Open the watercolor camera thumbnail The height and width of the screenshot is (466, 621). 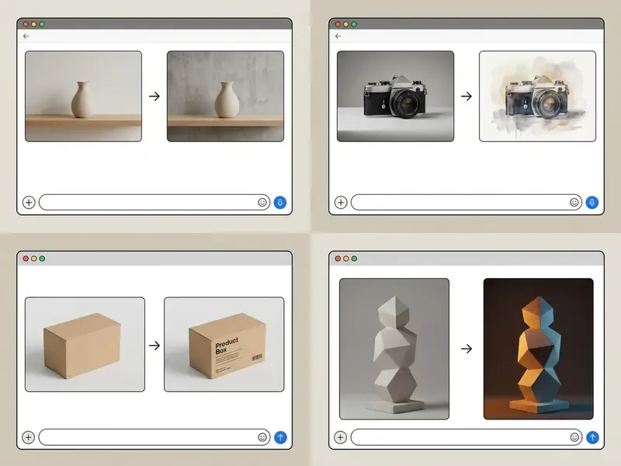tap(537, 96)
